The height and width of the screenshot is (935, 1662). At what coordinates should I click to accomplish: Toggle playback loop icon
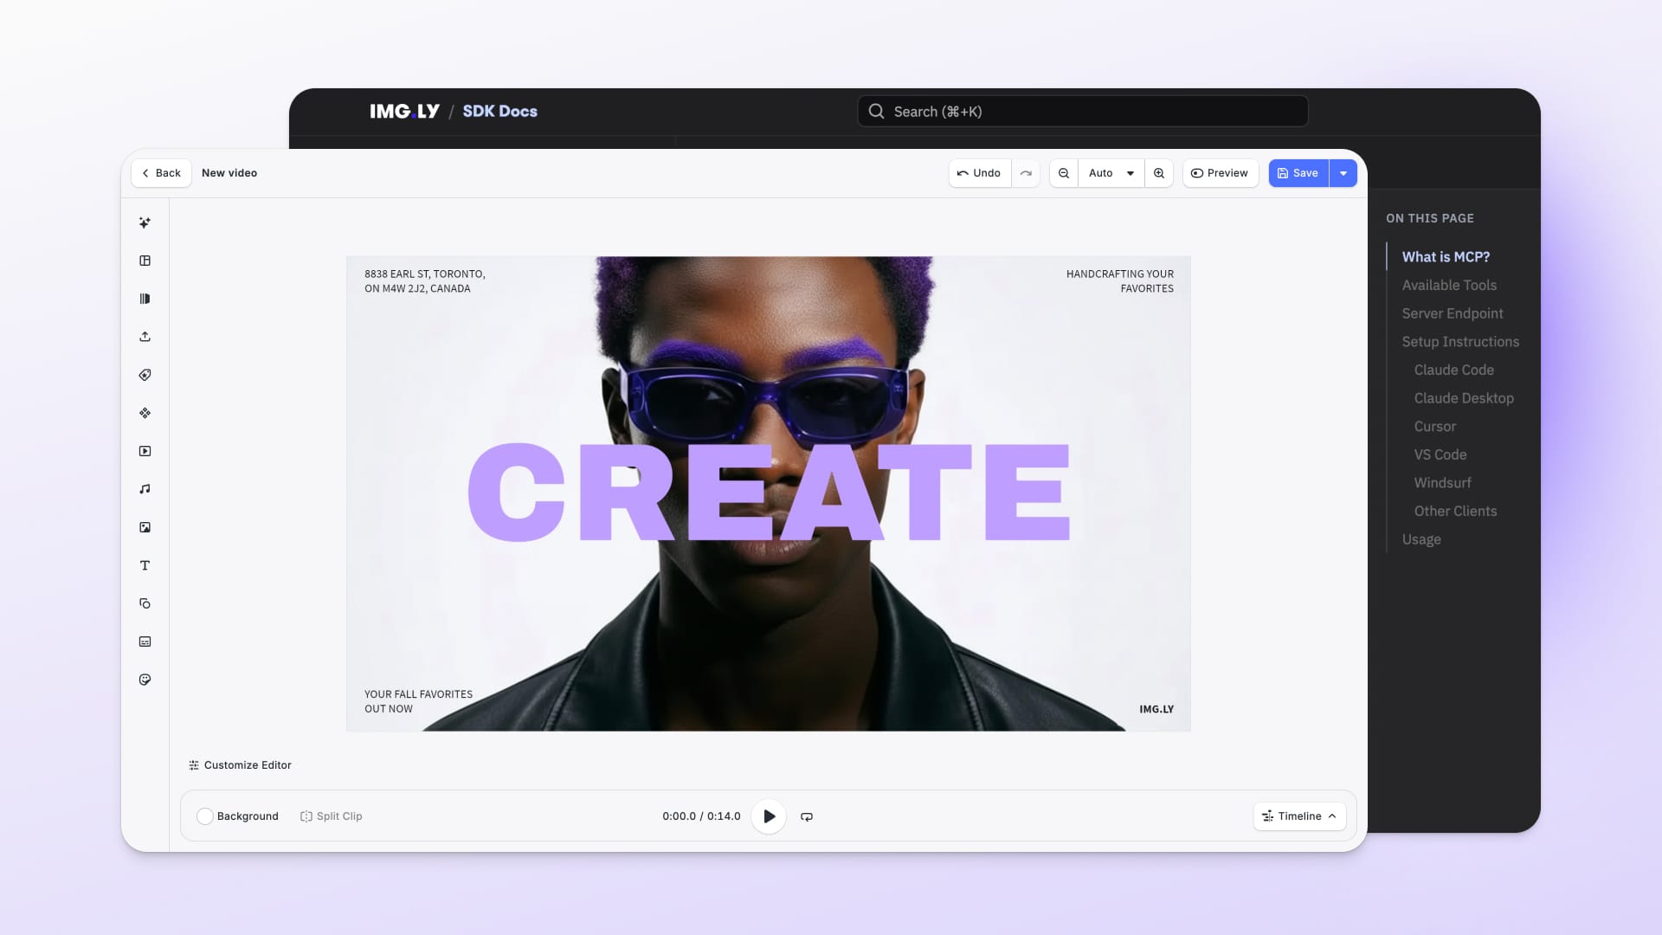click(806, 816)
